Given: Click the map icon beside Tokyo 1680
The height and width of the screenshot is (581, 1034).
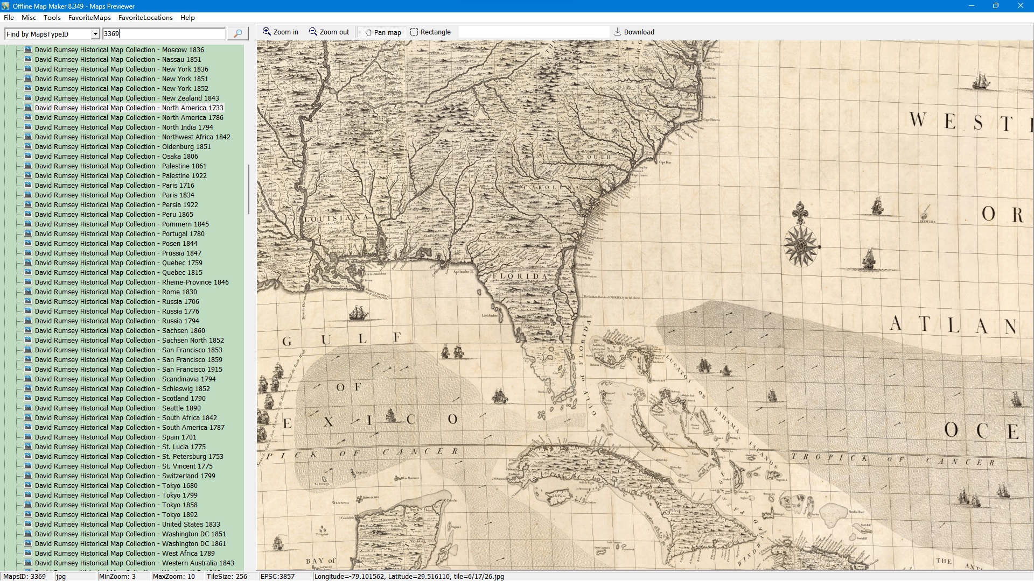Looking at the screenshot, I should (x=29, y=485).
